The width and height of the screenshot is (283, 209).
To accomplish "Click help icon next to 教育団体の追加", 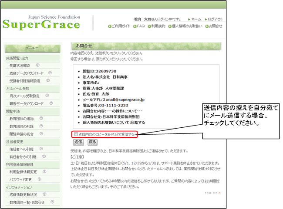I will [x=40, y=119].
